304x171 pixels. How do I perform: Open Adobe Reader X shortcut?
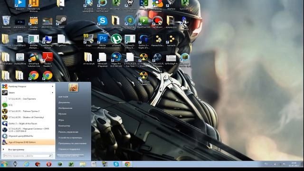tap(47, 59)
